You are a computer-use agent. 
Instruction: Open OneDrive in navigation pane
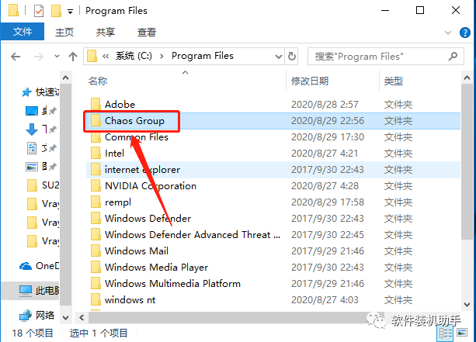pyautogui.click(x=39, y=266)
